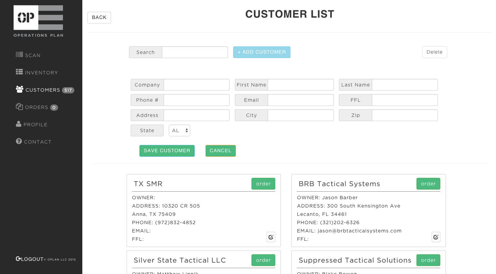Click the CUSTOMER LIST heading
This screenshot has height=274, width=496.
290,14
